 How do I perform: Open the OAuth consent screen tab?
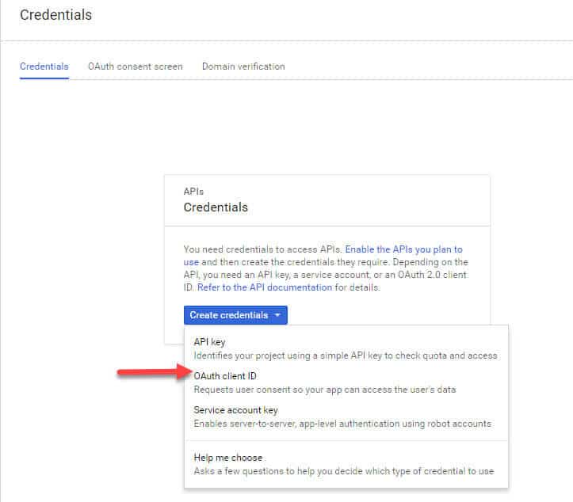[x=136, y=67]
